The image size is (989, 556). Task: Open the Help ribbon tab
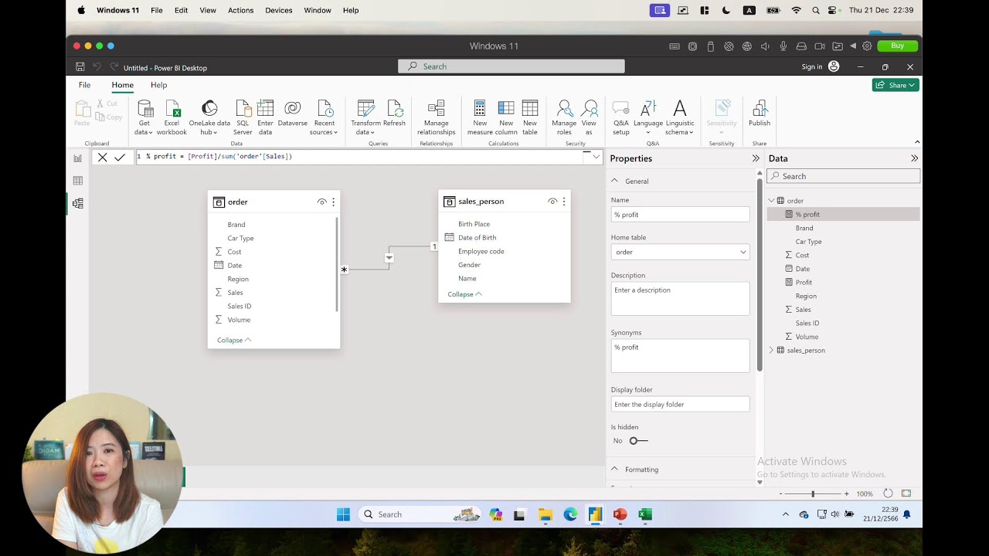158,85
